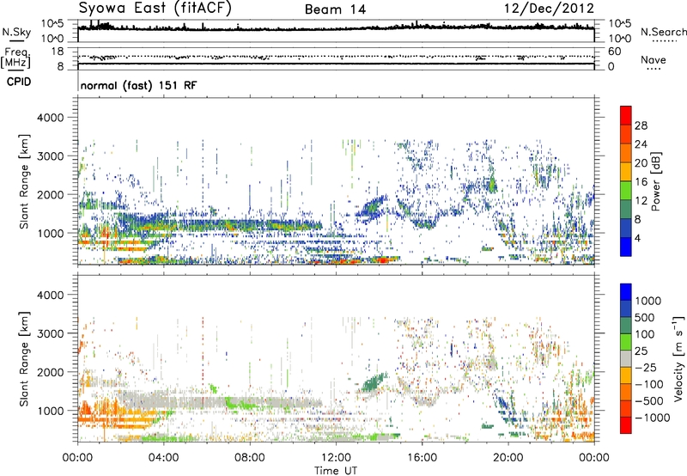Click the sky noise trace in the top panel
687x476 pixels.
pyautogui.click(x=336, y=28)
